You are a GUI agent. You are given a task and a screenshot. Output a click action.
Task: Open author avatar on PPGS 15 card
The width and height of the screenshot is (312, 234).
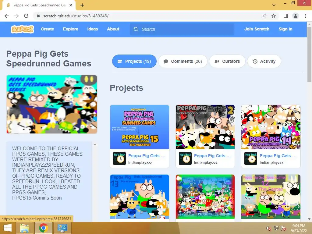[x=119, y=158]
